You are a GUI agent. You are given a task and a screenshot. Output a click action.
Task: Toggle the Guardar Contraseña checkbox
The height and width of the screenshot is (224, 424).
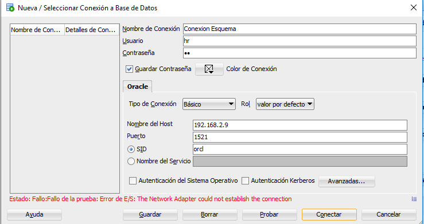coord(129,69)
